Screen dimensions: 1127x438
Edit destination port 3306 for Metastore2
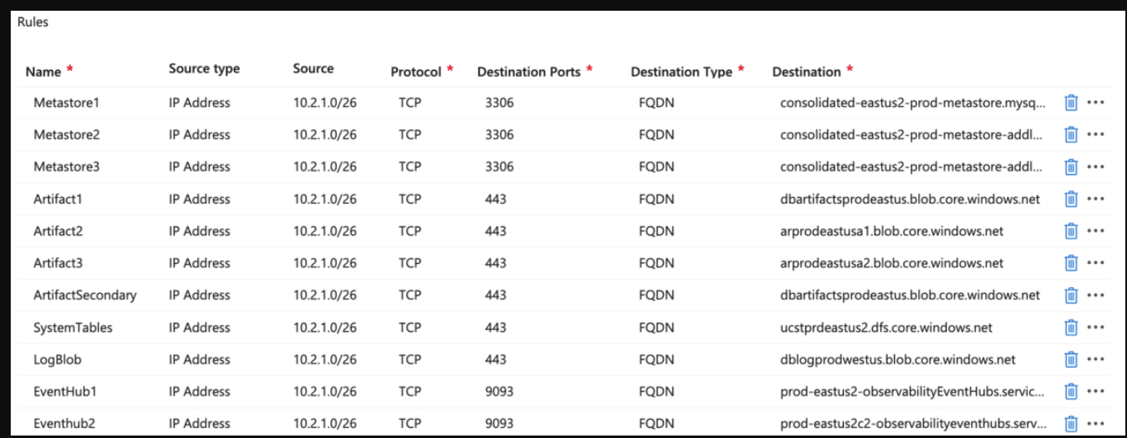500,134
